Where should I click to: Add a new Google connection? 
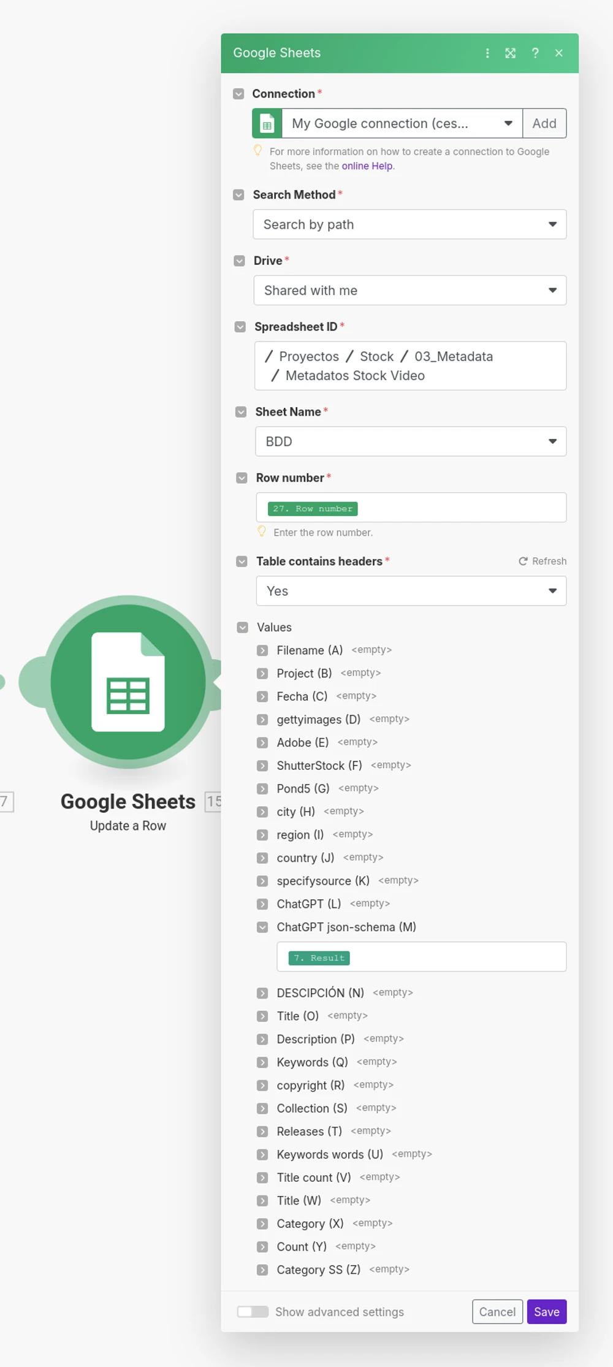click(544, 124)
